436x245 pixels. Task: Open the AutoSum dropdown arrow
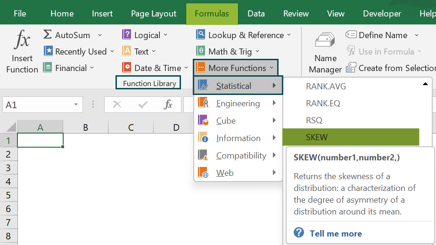pos(100,35)
